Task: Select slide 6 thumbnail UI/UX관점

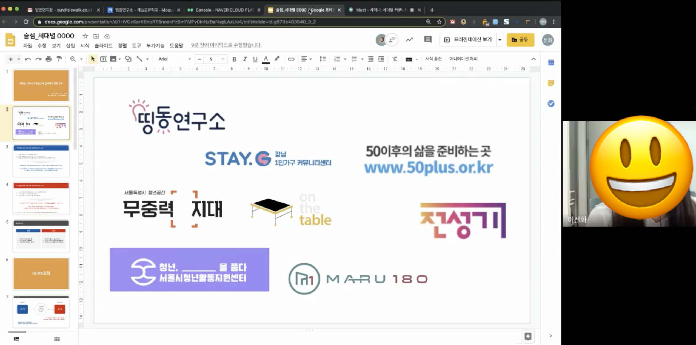Action: click(41, 273)
